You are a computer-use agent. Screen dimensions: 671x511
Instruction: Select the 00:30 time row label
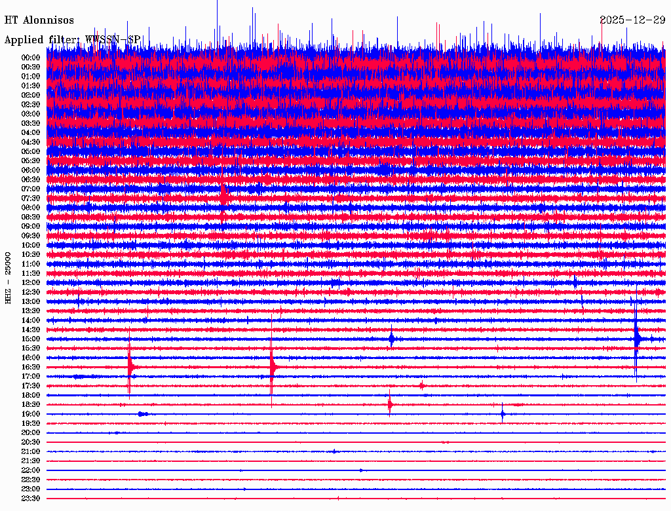click(31, 67)
